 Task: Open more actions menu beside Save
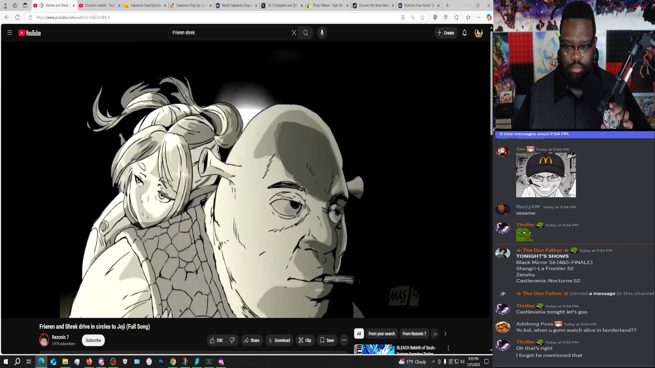pyautogui.click(x=344, y=340)
